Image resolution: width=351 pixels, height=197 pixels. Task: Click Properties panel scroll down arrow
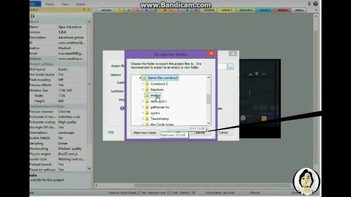[89, 169]
